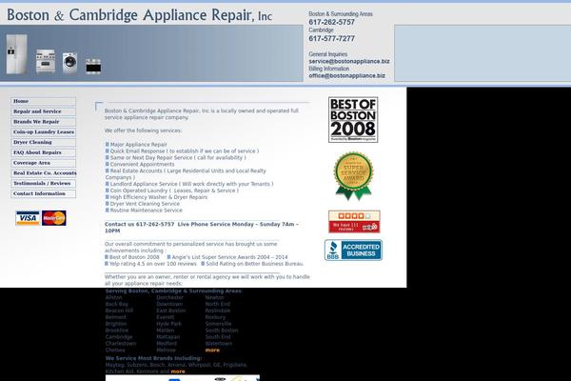Click the 'Quick Email Response' bullet text
571x381 pixels.
pyautogui.click(x=185, y=150)
